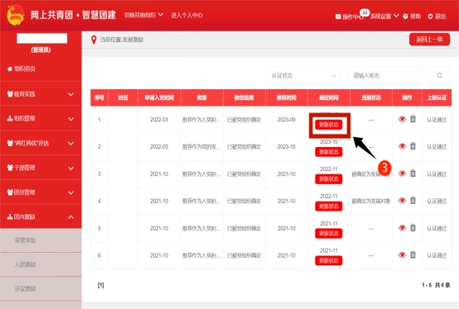
Task: Delete row 5 with trash icon
Action: click(413, 227)
